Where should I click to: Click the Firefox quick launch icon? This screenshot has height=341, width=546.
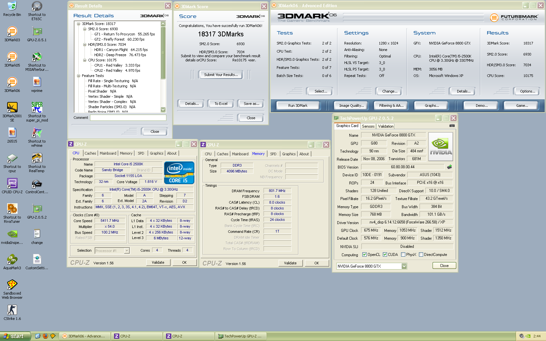pyautogui.click(x=45, y=336)
